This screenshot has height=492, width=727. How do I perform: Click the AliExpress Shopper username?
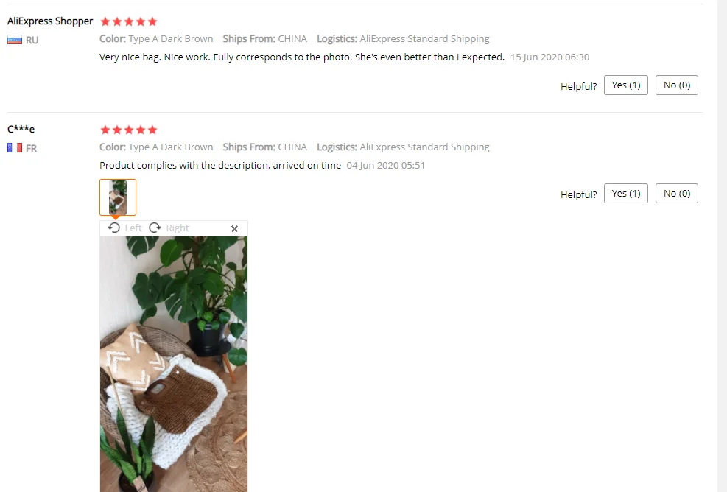pyautogui.click(x=50, y=21)
